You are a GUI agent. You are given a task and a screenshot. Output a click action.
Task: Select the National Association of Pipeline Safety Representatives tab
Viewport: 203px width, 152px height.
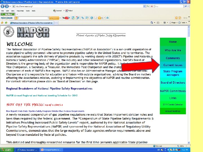click(32, 23)
